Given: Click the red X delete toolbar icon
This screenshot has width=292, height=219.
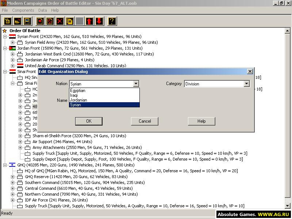Looking at the screenshot, I should [x=60, y=21].
